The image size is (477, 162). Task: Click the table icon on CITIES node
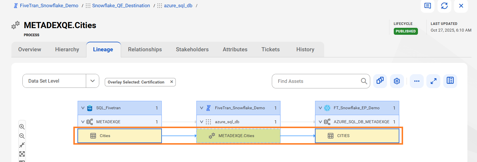click(331, 136)
